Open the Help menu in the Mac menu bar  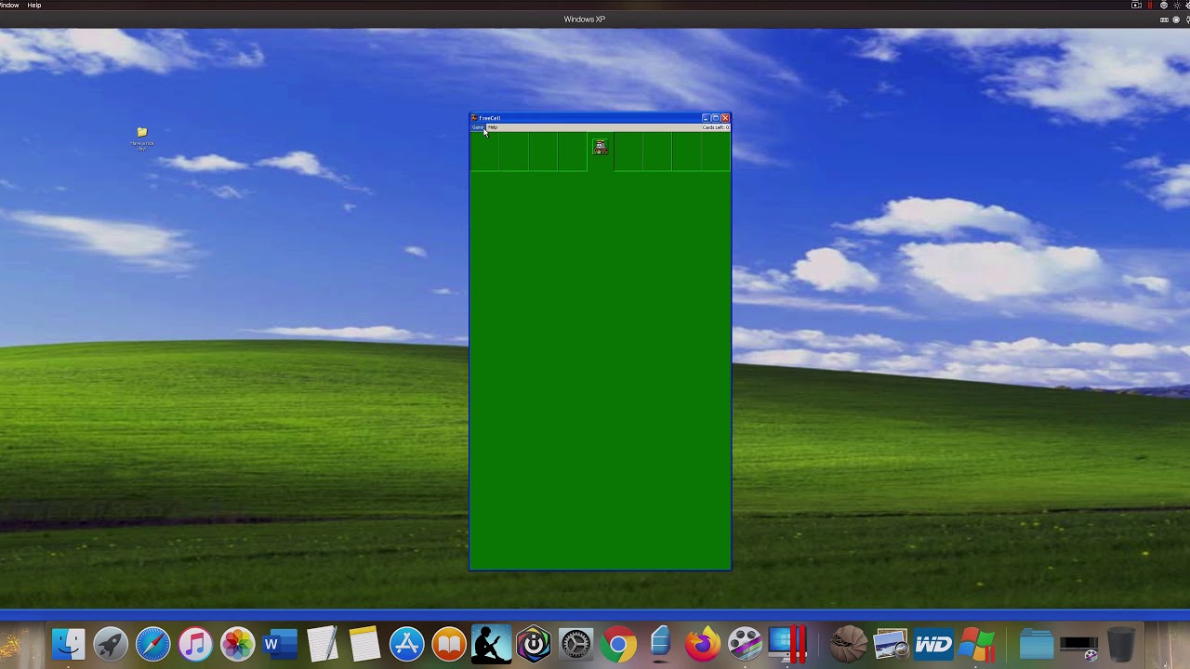coord(33,5)
